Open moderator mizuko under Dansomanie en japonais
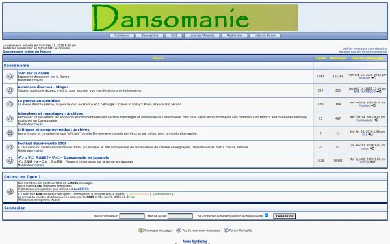Image resolution: width=390 pixels, height=244 pixels. coord(39,165)
